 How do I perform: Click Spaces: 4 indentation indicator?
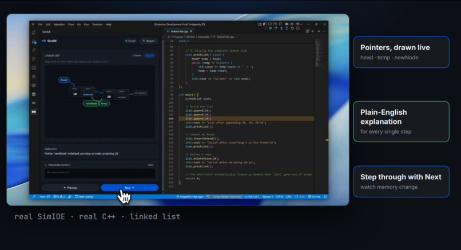(268, 196)
